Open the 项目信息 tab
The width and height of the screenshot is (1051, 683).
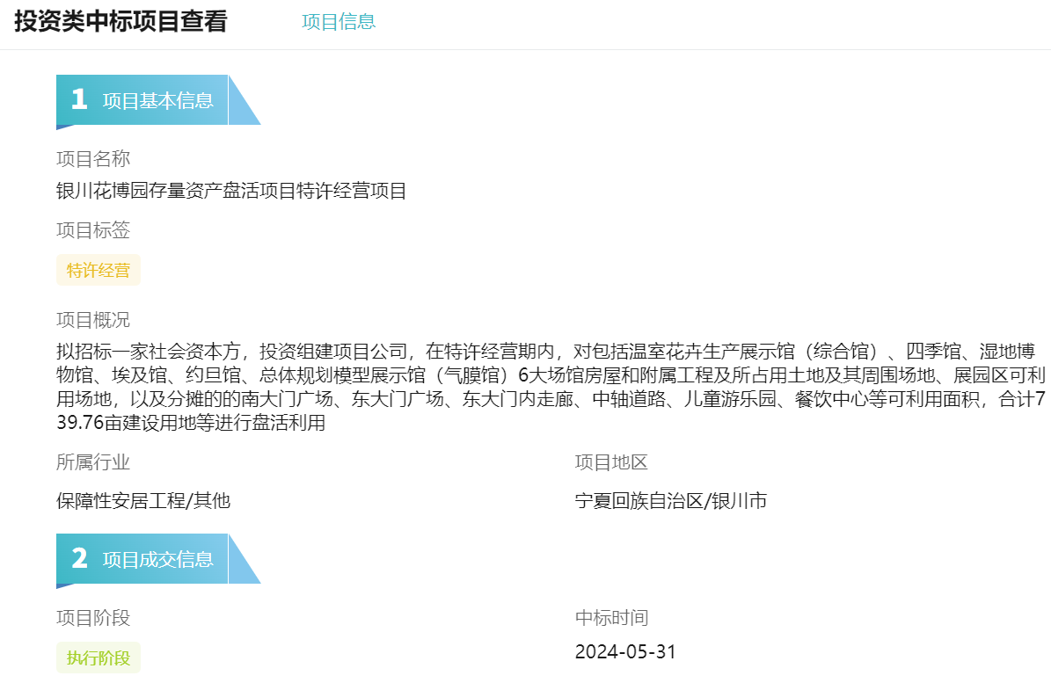pos(339,21)
